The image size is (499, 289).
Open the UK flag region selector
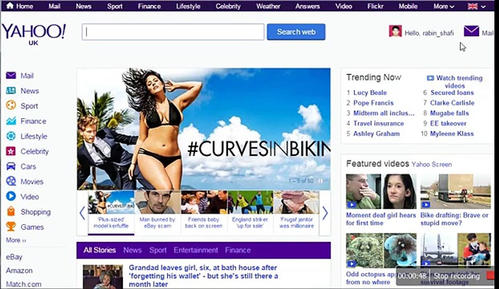point(477,6)
